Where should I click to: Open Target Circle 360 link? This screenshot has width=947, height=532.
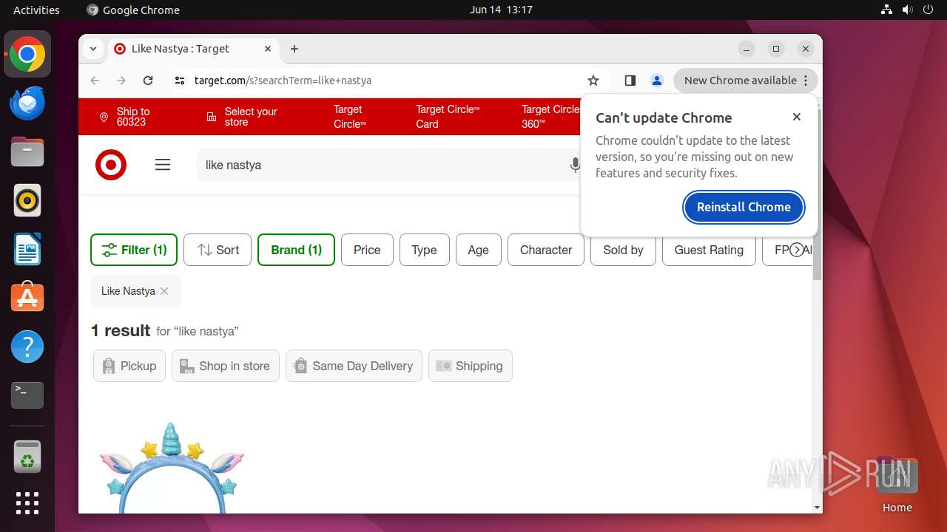tap(550, 117)
